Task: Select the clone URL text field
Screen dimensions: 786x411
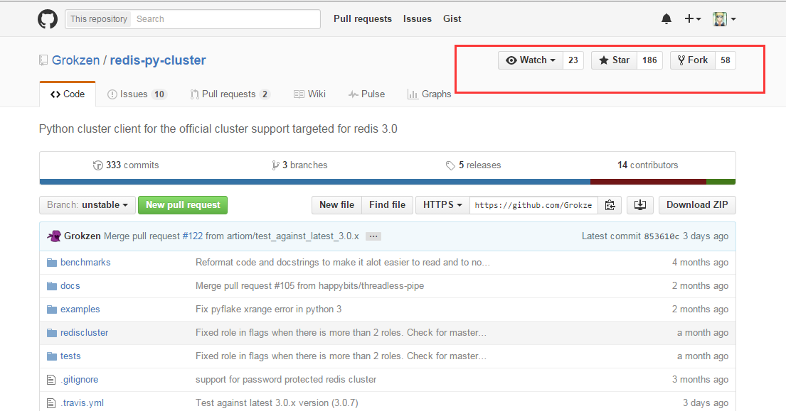Action: click(533, 205)
